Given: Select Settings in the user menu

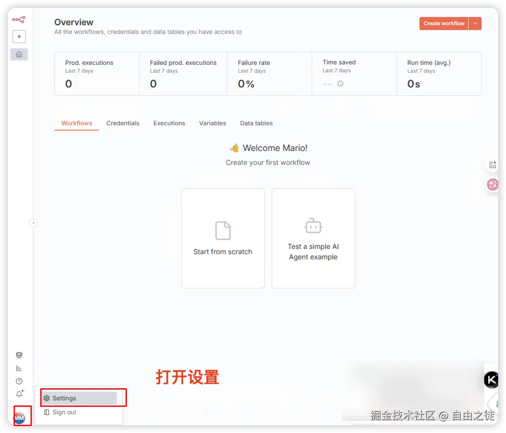Looking at the screenshot, I should (x=79, y=398).
